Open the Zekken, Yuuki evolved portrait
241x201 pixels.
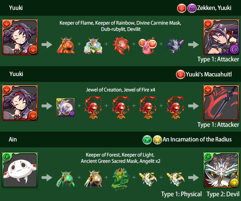221,37
